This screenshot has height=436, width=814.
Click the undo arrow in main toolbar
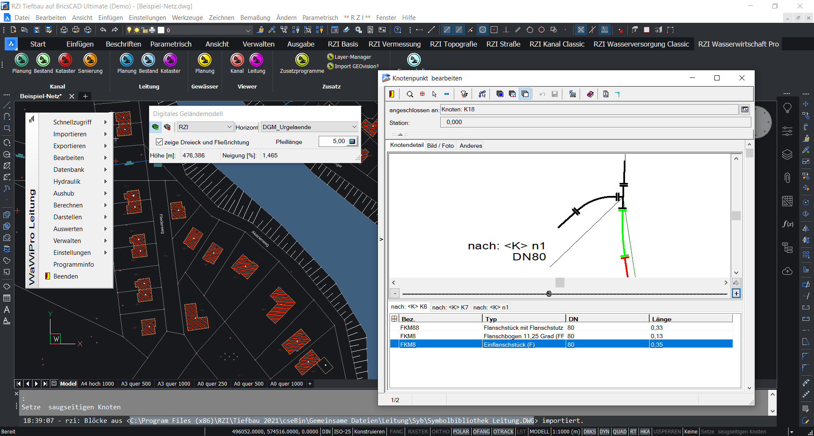[103, 30]
